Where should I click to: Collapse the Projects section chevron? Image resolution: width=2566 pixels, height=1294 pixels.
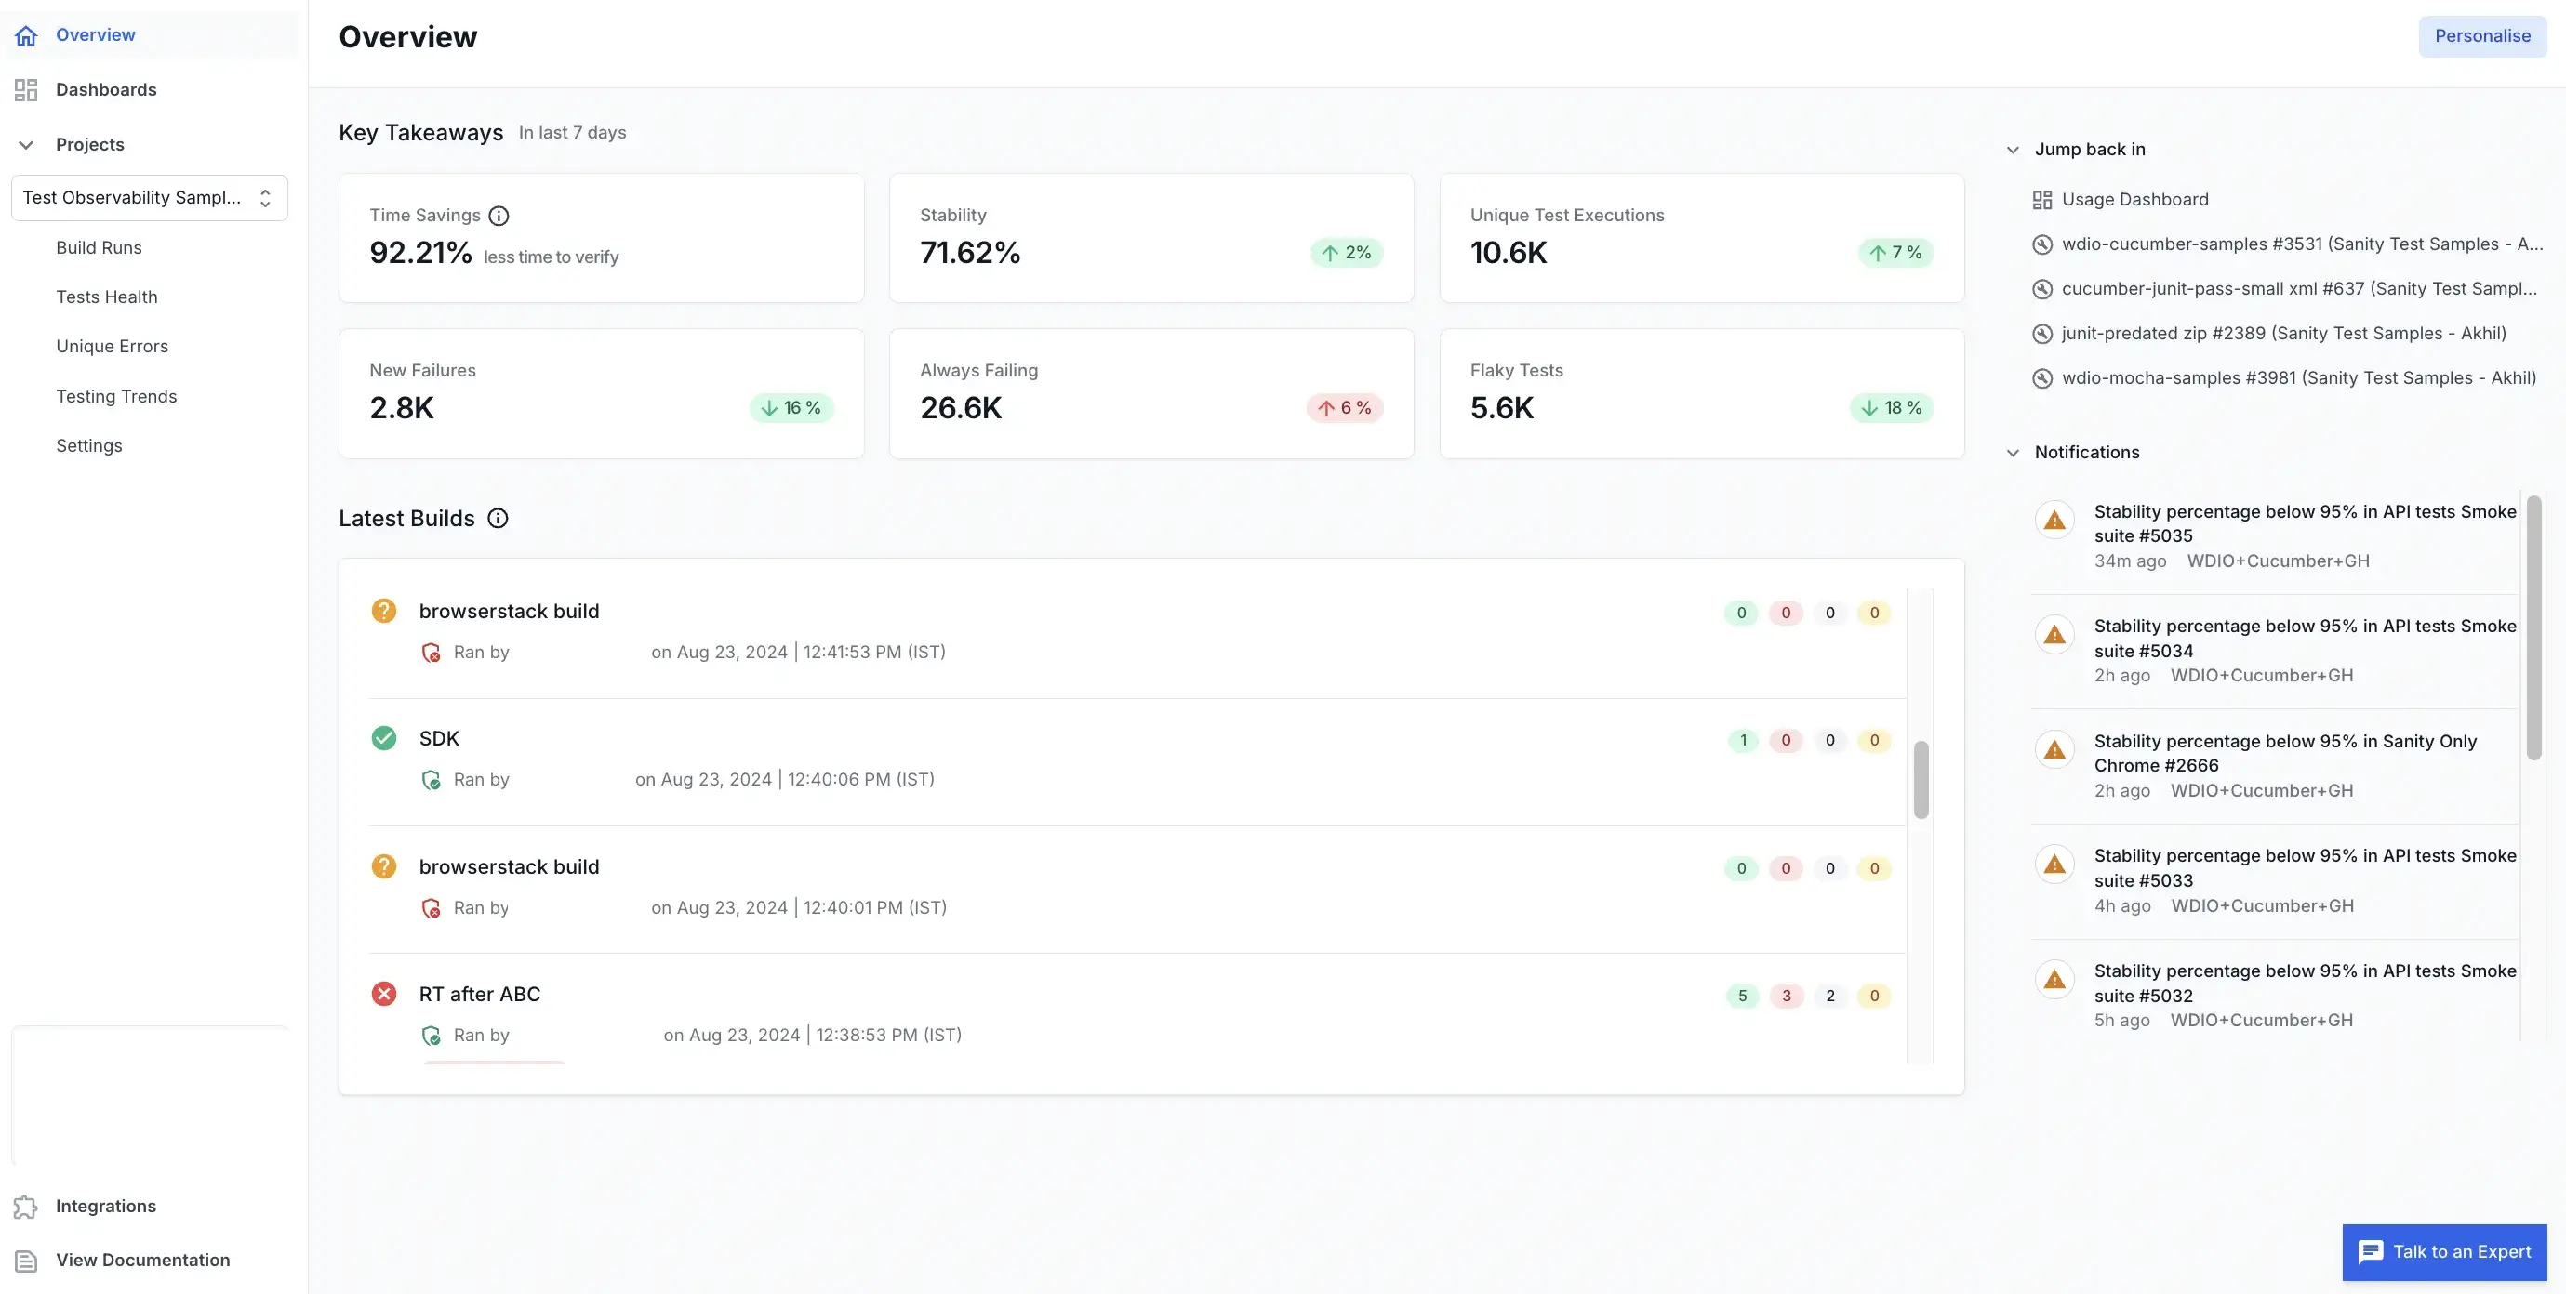[26, 145]
